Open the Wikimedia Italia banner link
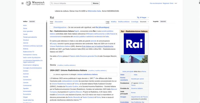The image size is (200, 103). (x=94, y=11)
